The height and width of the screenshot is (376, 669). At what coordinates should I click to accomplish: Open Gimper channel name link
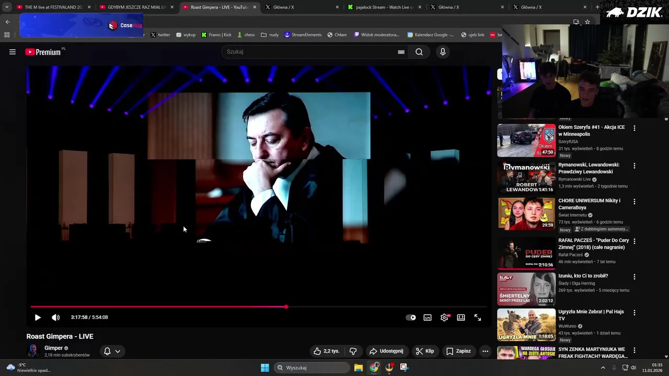click(54, 348)
